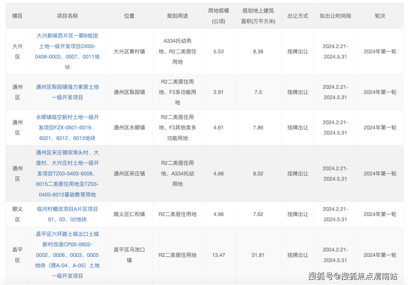Select the 项目名称 column header
This screenshot has height=285, width=408.
[67, 16]
